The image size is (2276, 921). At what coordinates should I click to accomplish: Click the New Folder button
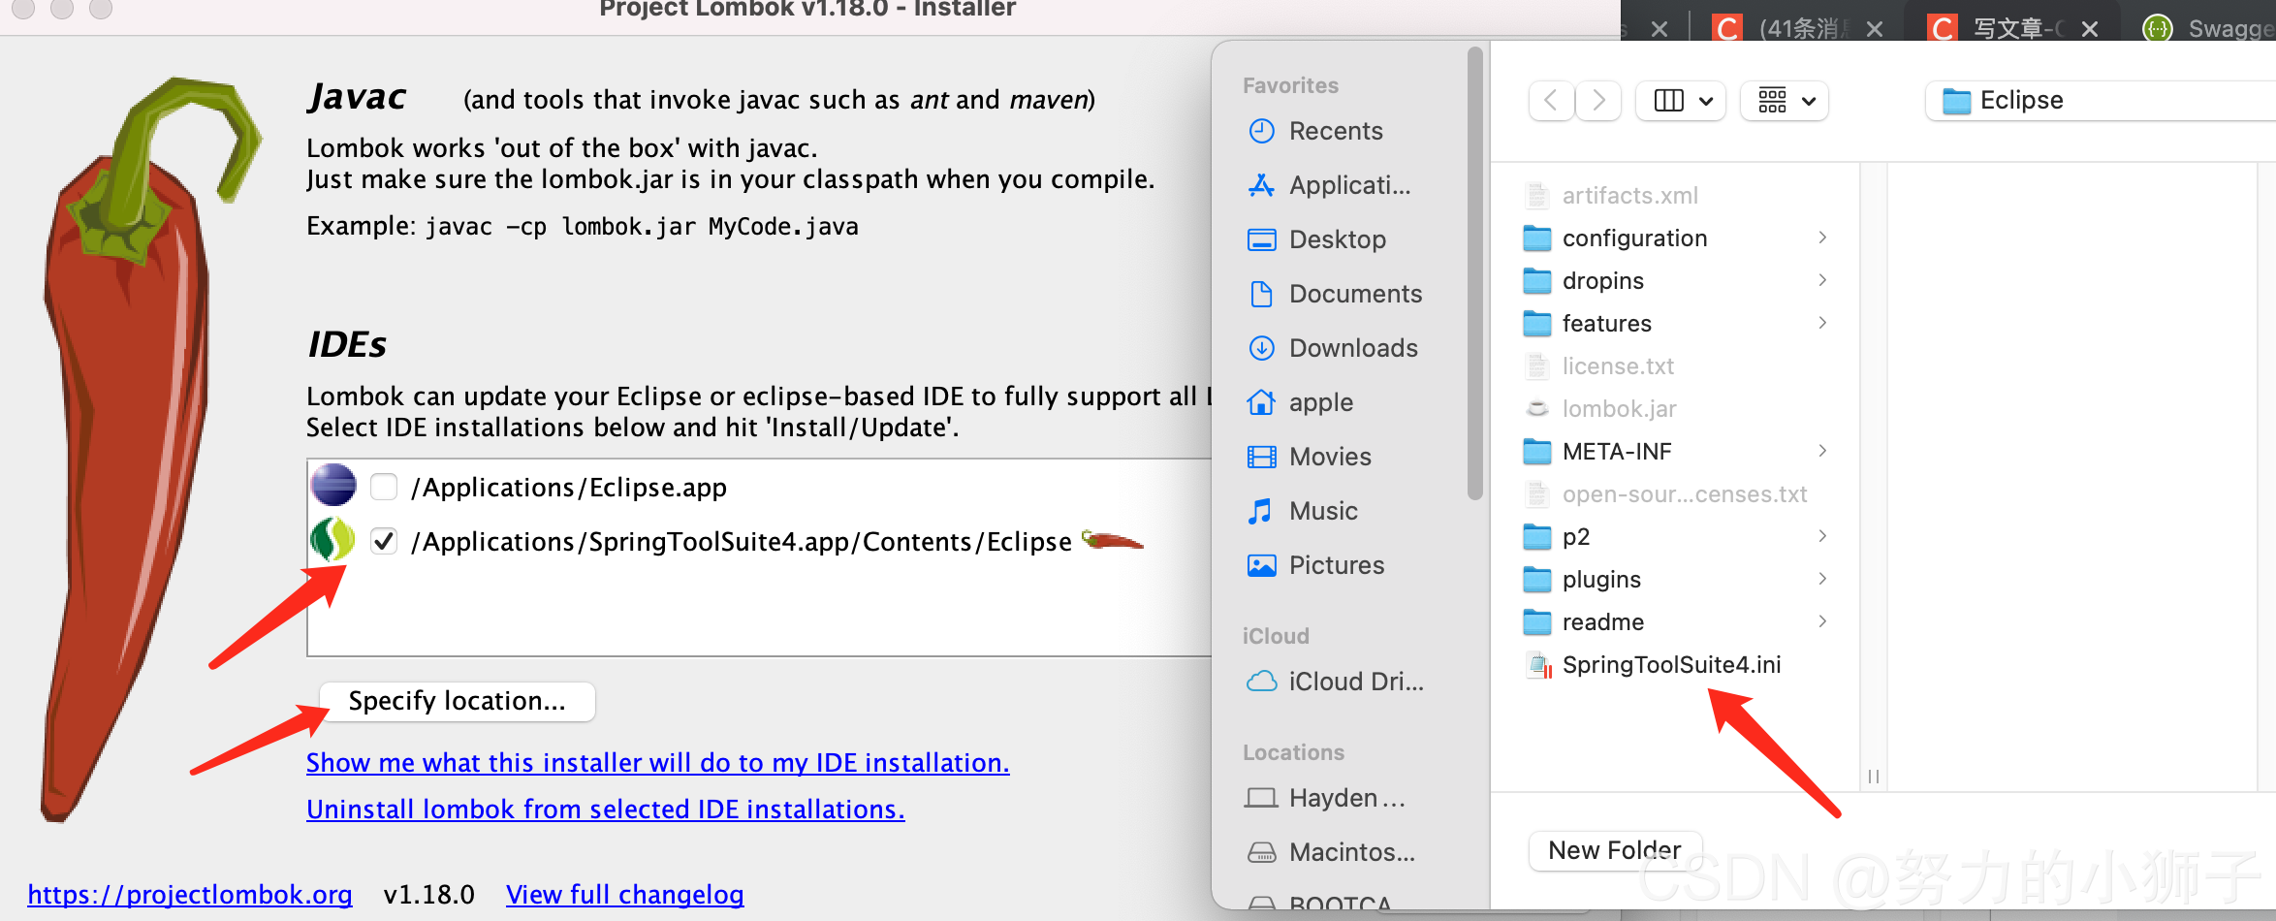point(1615,850)
